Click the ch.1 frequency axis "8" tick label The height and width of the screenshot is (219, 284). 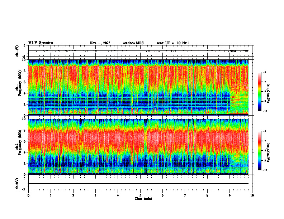(x=25, y=71)
